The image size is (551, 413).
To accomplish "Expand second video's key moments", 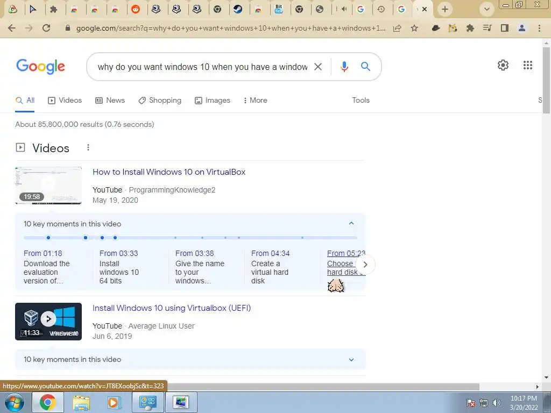I will click(x=351, y=360).
